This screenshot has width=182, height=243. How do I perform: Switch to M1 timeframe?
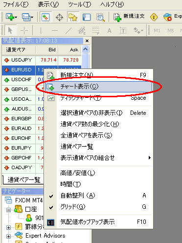157,30
